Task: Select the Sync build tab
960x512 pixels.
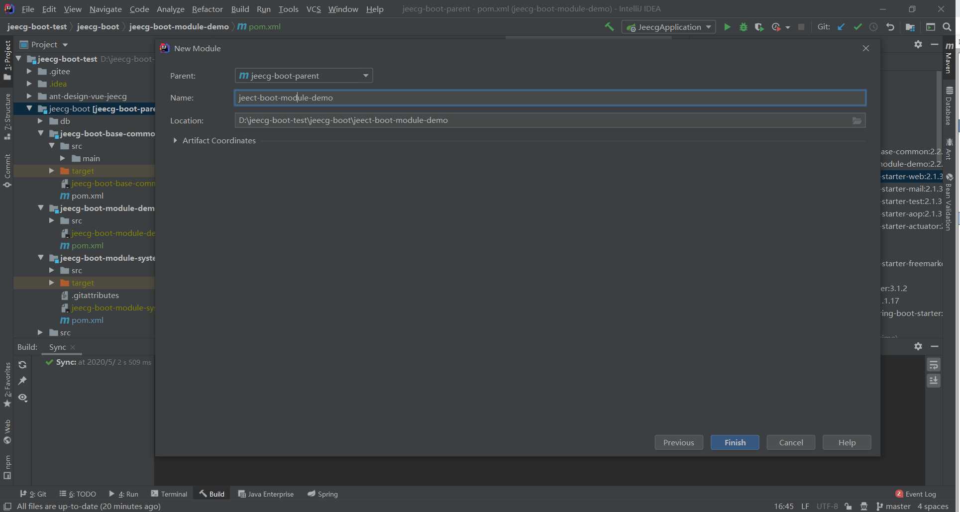Action: (58, 347)
